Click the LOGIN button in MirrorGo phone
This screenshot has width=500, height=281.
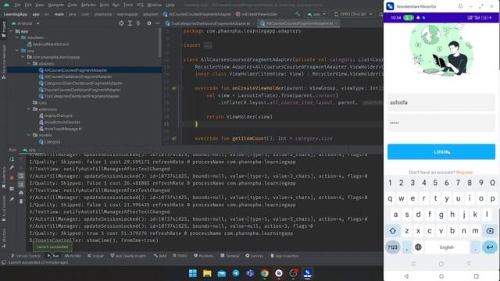441,152
